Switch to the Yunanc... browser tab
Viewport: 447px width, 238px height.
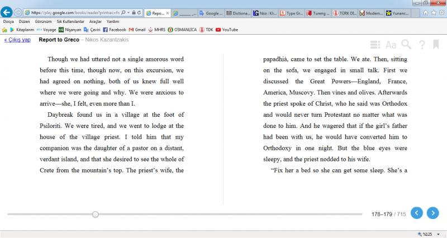point(398,13)
